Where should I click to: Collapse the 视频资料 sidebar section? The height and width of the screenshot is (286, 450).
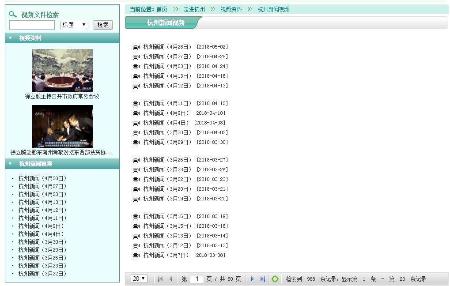[10, 38]
